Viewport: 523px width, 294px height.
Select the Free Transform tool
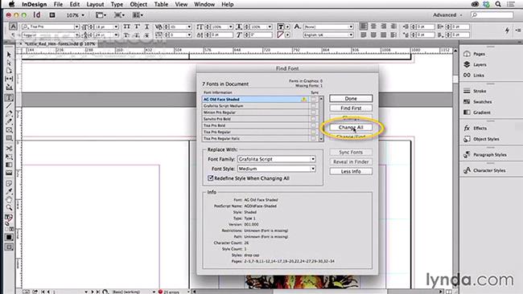pyautogui.click(x=9, y=157)
